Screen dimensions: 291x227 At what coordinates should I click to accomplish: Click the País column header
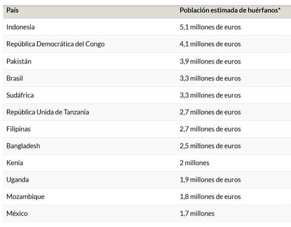click(12, 10)
